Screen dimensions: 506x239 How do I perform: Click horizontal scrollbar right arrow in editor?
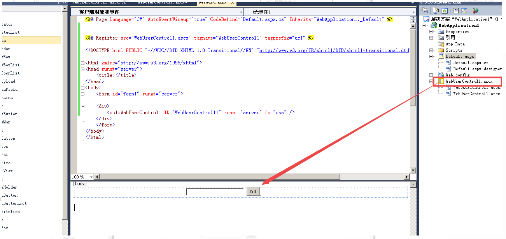click(407, 177)
